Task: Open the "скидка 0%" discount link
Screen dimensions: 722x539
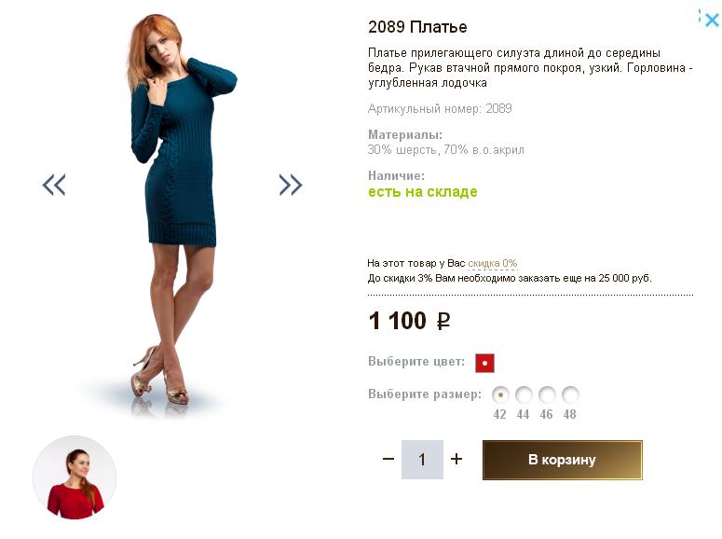Action: (492, 264)
